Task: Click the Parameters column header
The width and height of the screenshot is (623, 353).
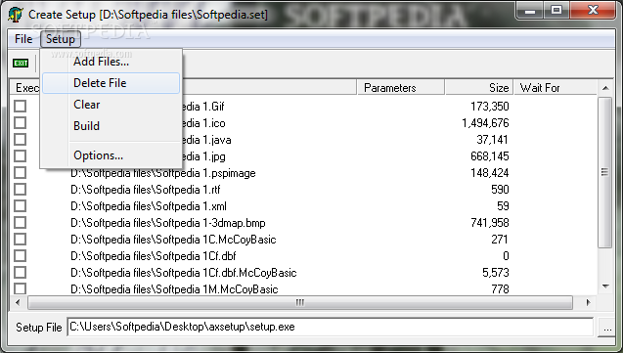Action: pyautogui.click(x=401, y=88)
